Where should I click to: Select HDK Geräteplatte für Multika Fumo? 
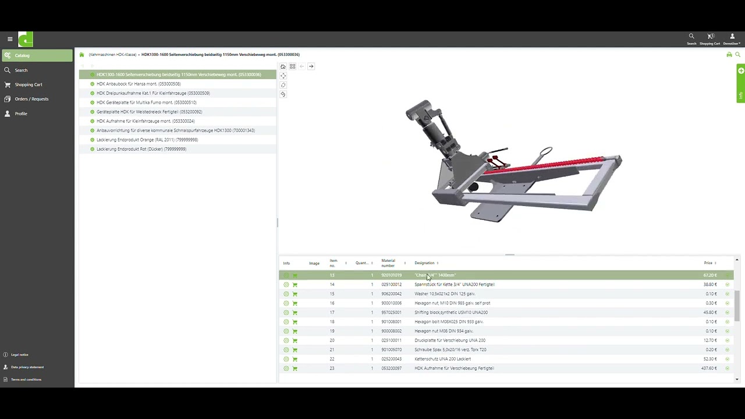178,102
